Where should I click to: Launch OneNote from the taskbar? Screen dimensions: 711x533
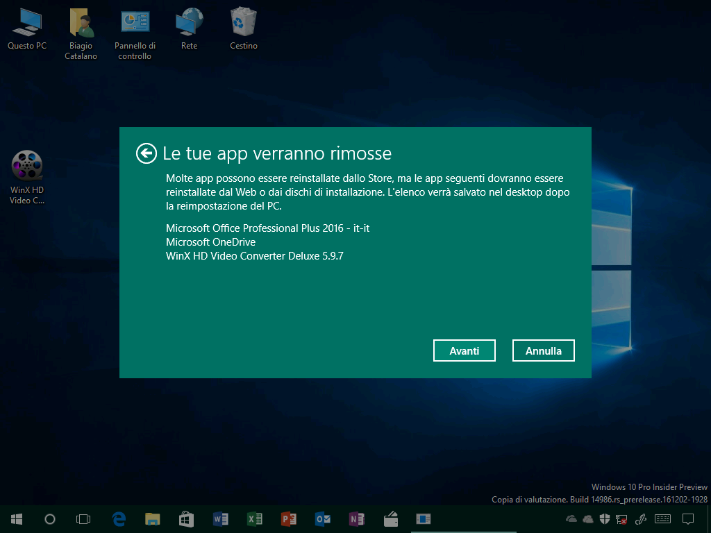tap(356, 519)
